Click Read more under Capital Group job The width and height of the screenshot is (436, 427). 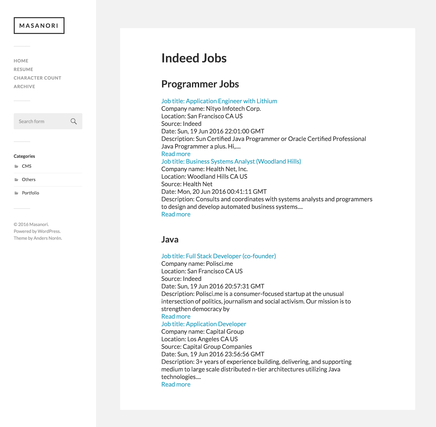tap(176, 384)
